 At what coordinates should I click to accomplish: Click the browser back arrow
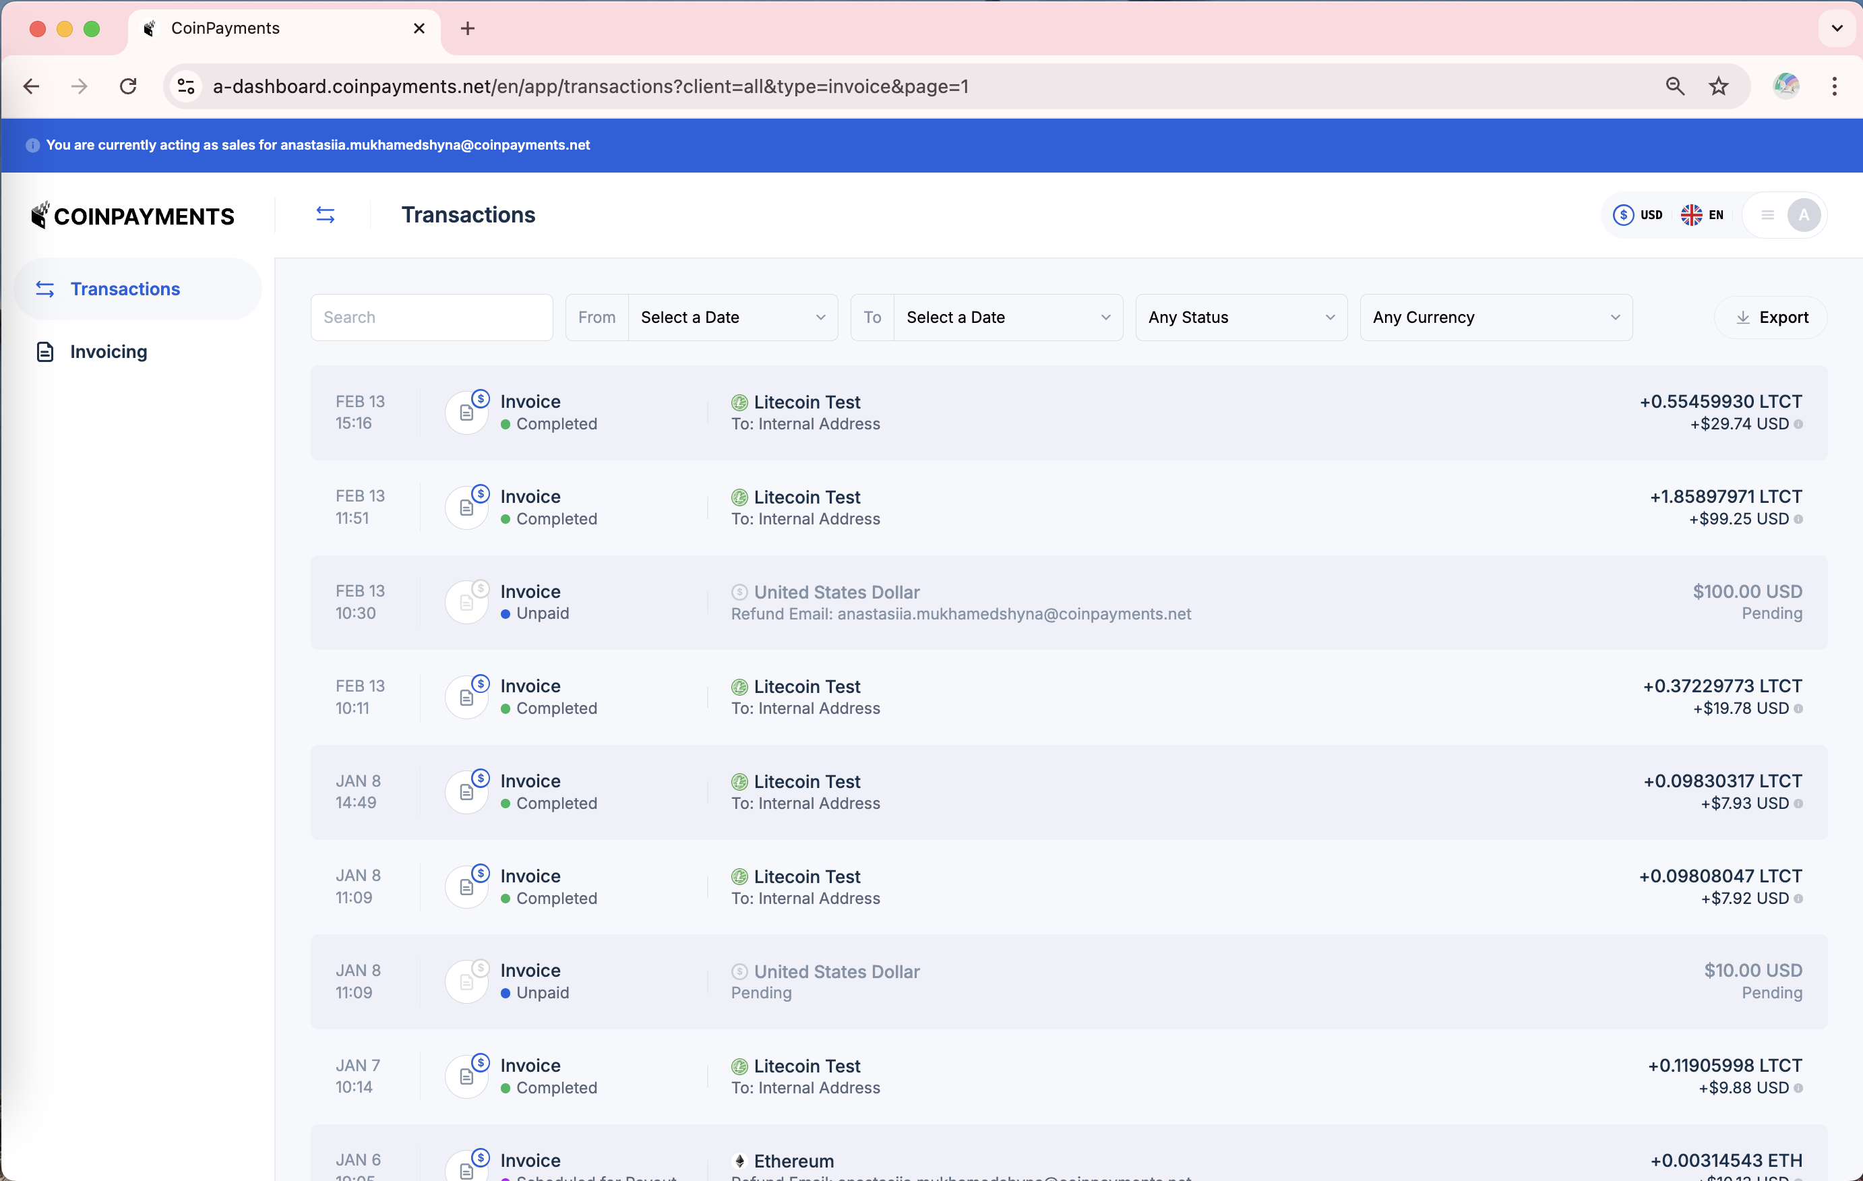click(x=32, y=86)
